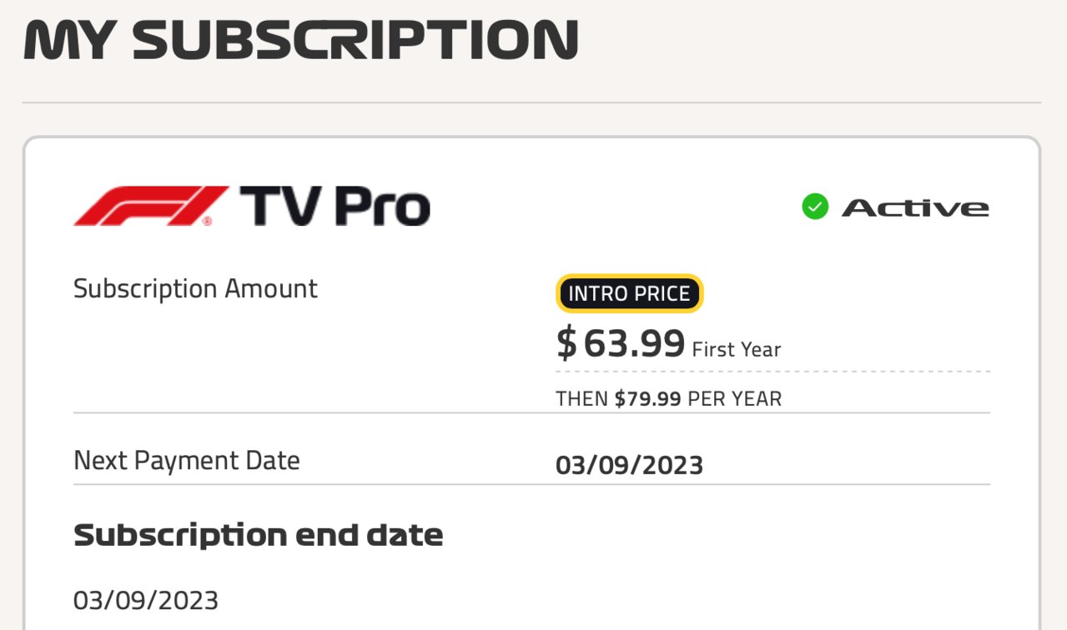Click the INTRO PRICE badge
The image size is (1067, 630).
(x=630, y=293)
